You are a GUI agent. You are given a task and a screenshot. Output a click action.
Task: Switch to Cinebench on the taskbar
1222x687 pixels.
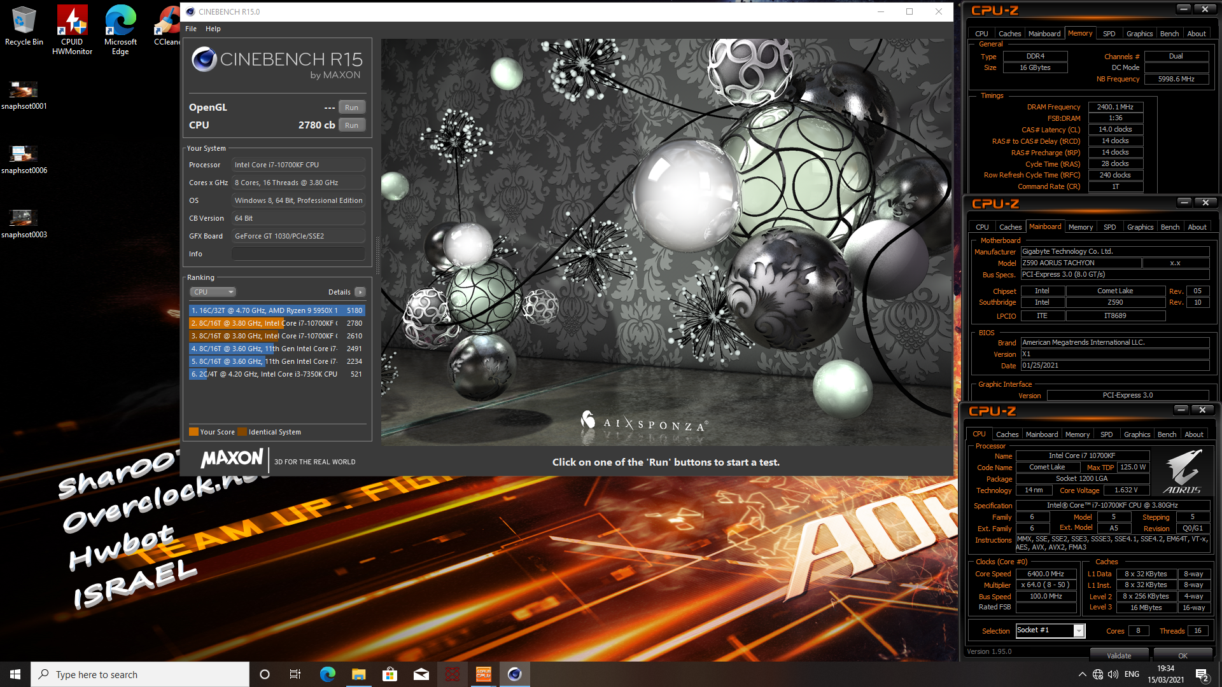[x=514, y=674]
